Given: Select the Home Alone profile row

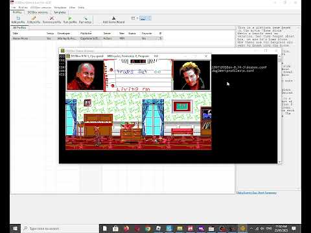Looking at the screenshot, I should [x=87, y=38].
